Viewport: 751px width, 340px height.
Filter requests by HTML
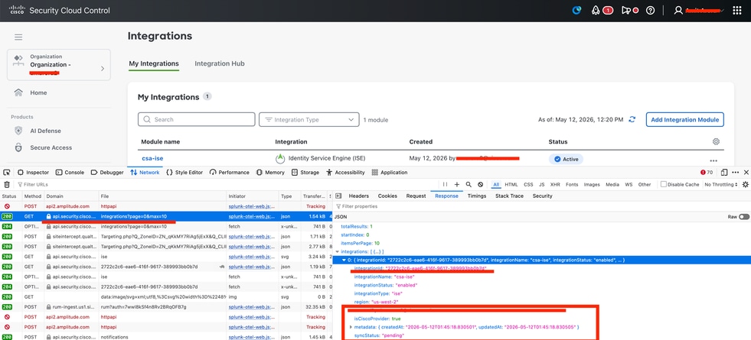[x=511, y=184]
